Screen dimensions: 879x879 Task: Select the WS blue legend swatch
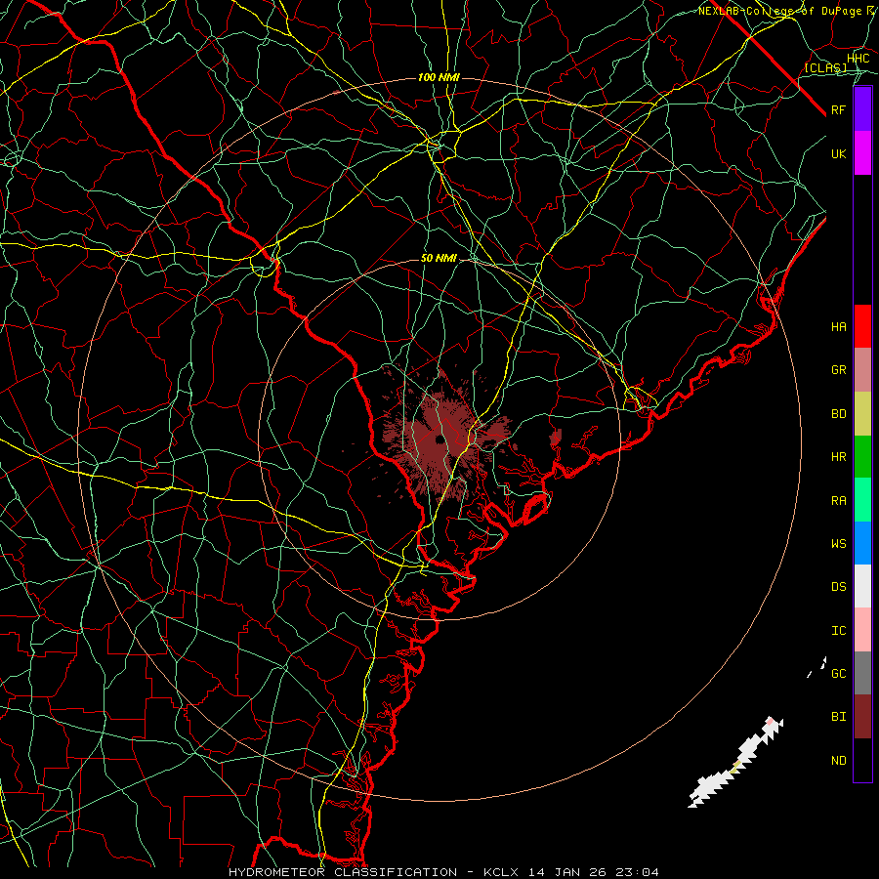862,543
